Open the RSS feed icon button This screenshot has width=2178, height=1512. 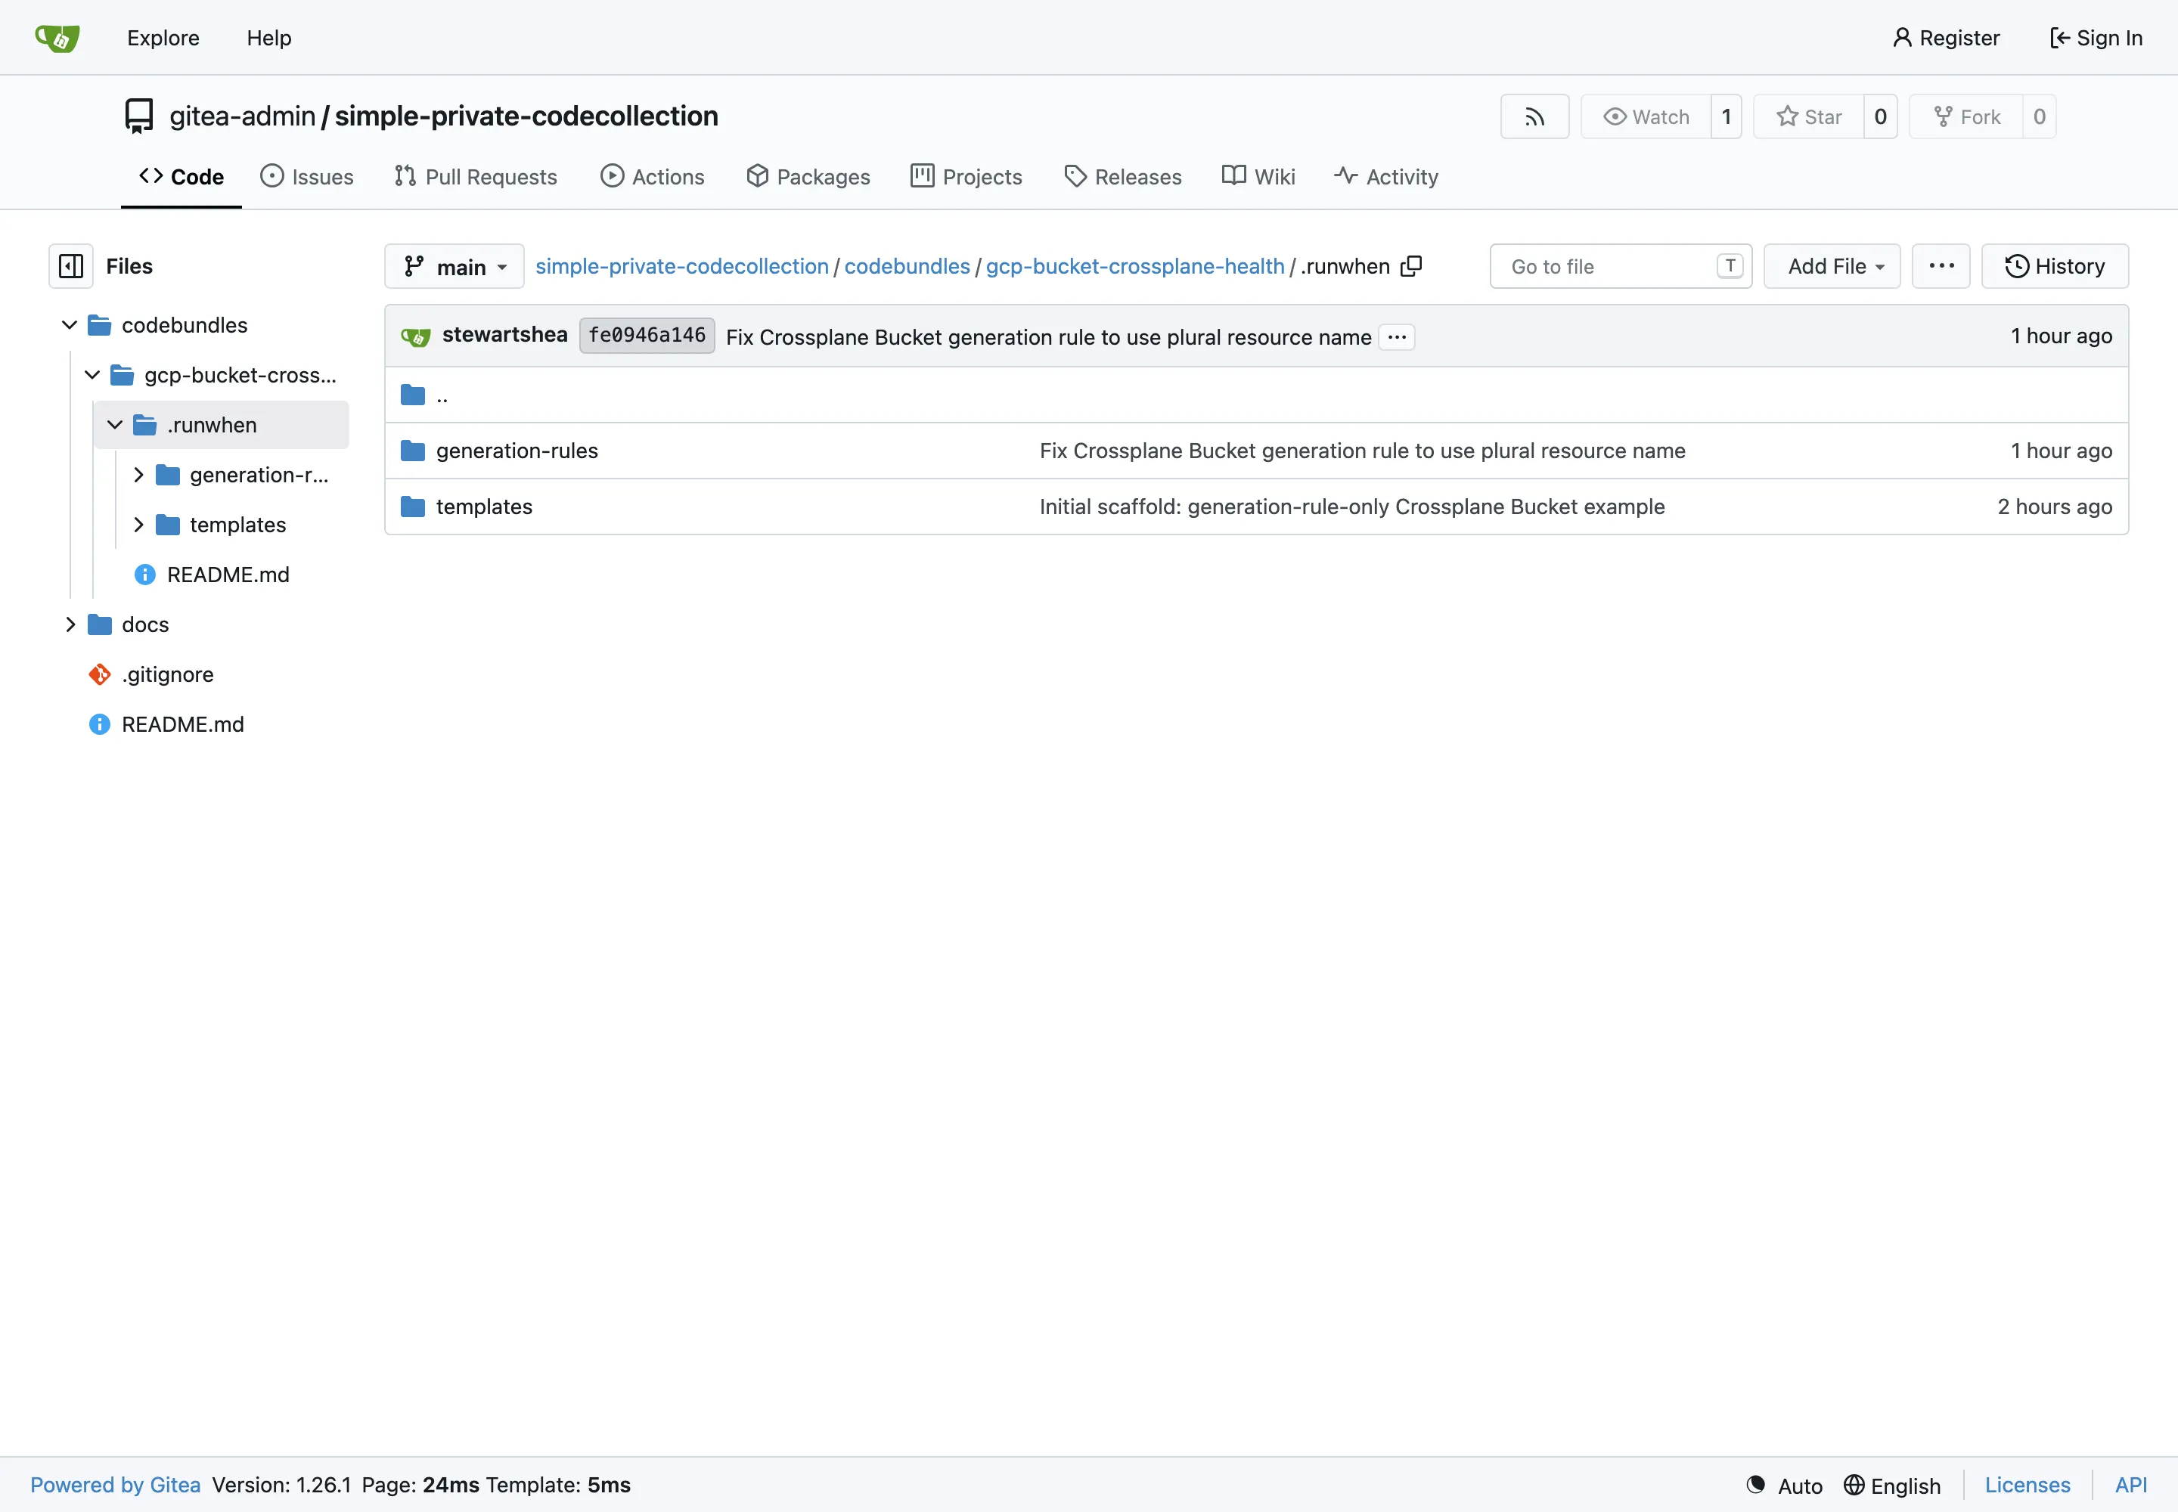[1534, 116]
